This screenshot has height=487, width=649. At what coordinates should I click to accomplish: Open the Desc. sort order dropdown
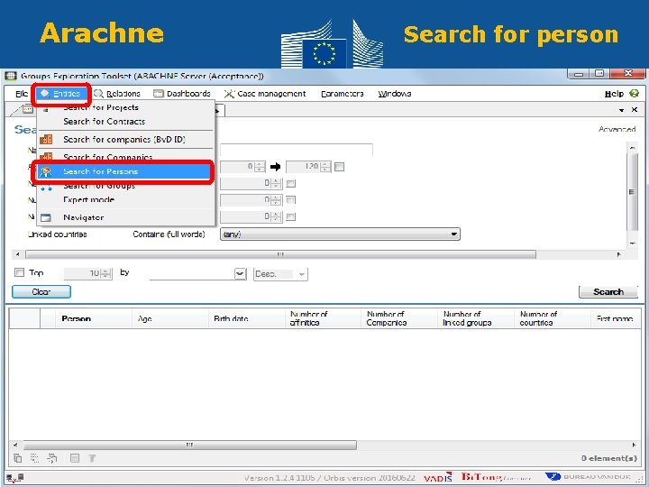pyautogui.click(x=302, y=274)
